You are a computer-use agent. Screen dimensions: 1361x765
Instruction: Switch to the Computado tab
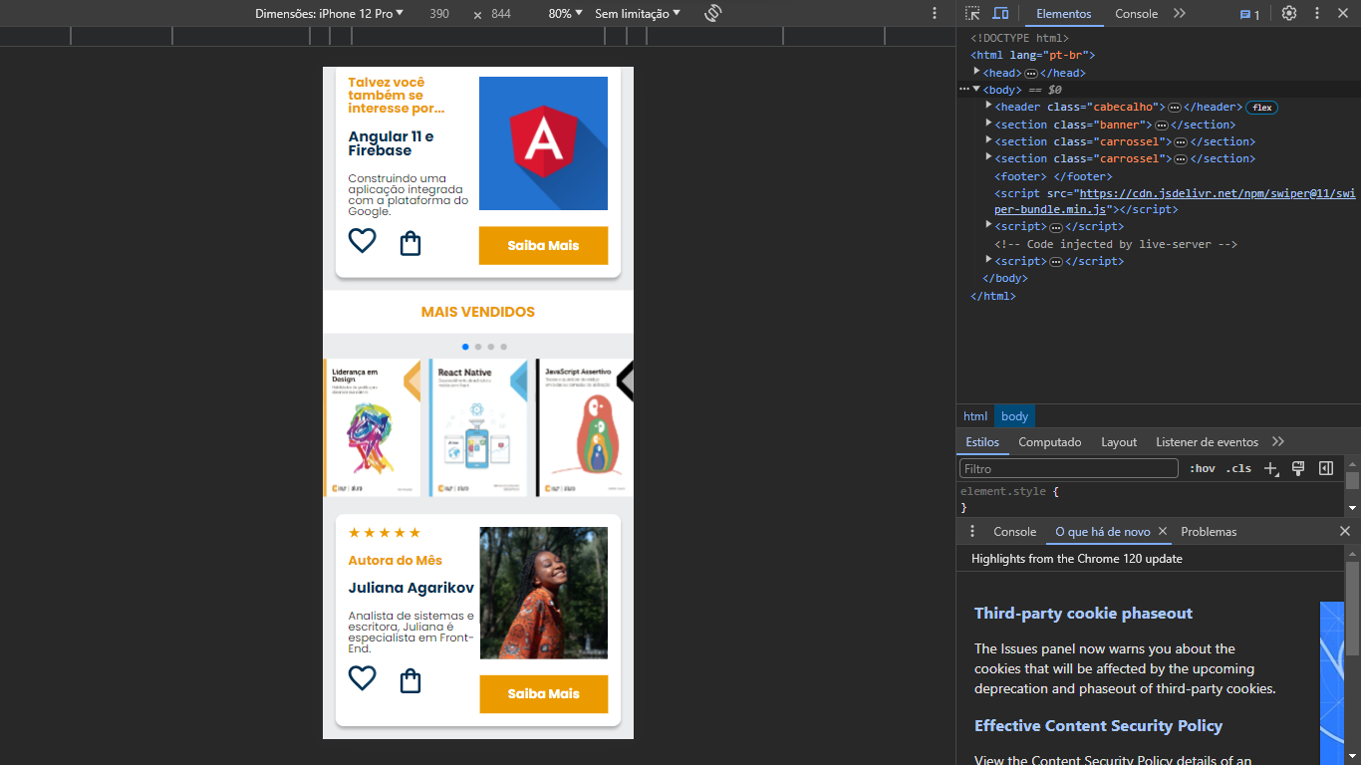[1049, 442]
